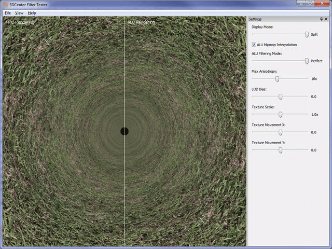Click the ALU Filtering Mode slider handle

307,61
